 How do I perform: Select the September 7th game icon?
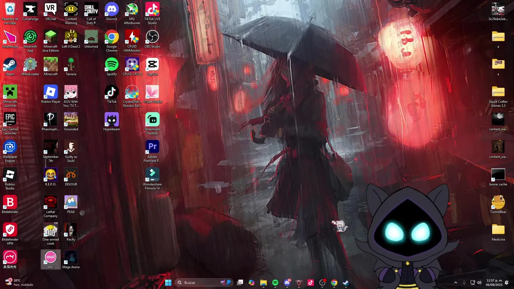[51, 152]
